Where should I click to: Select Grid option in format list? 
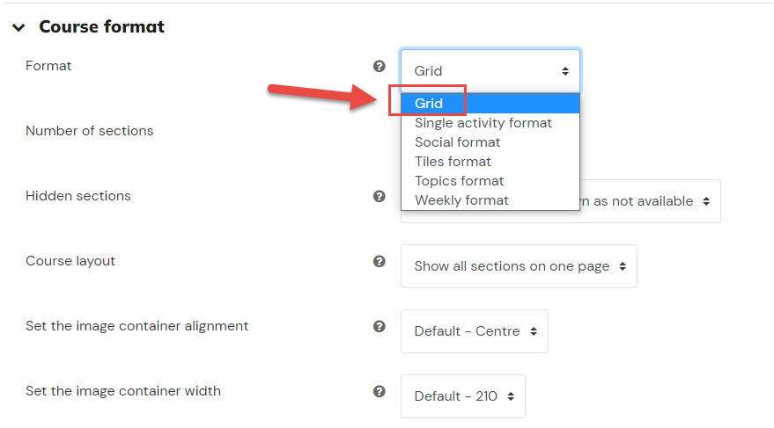pos(490,104)
